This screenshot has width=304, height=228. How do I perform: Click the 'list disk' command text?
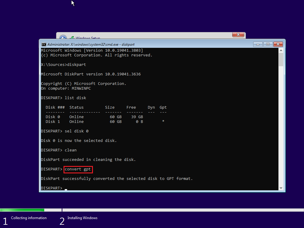[x=75, y=98]
